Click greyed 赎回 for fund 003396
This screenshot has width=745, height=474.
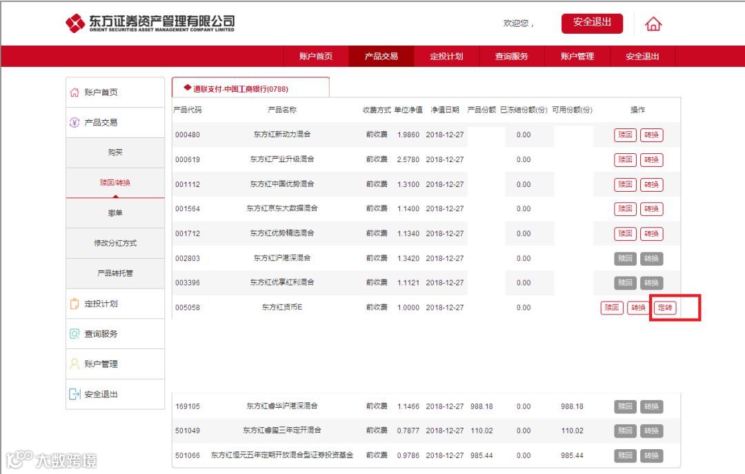[x=625, y=283]
